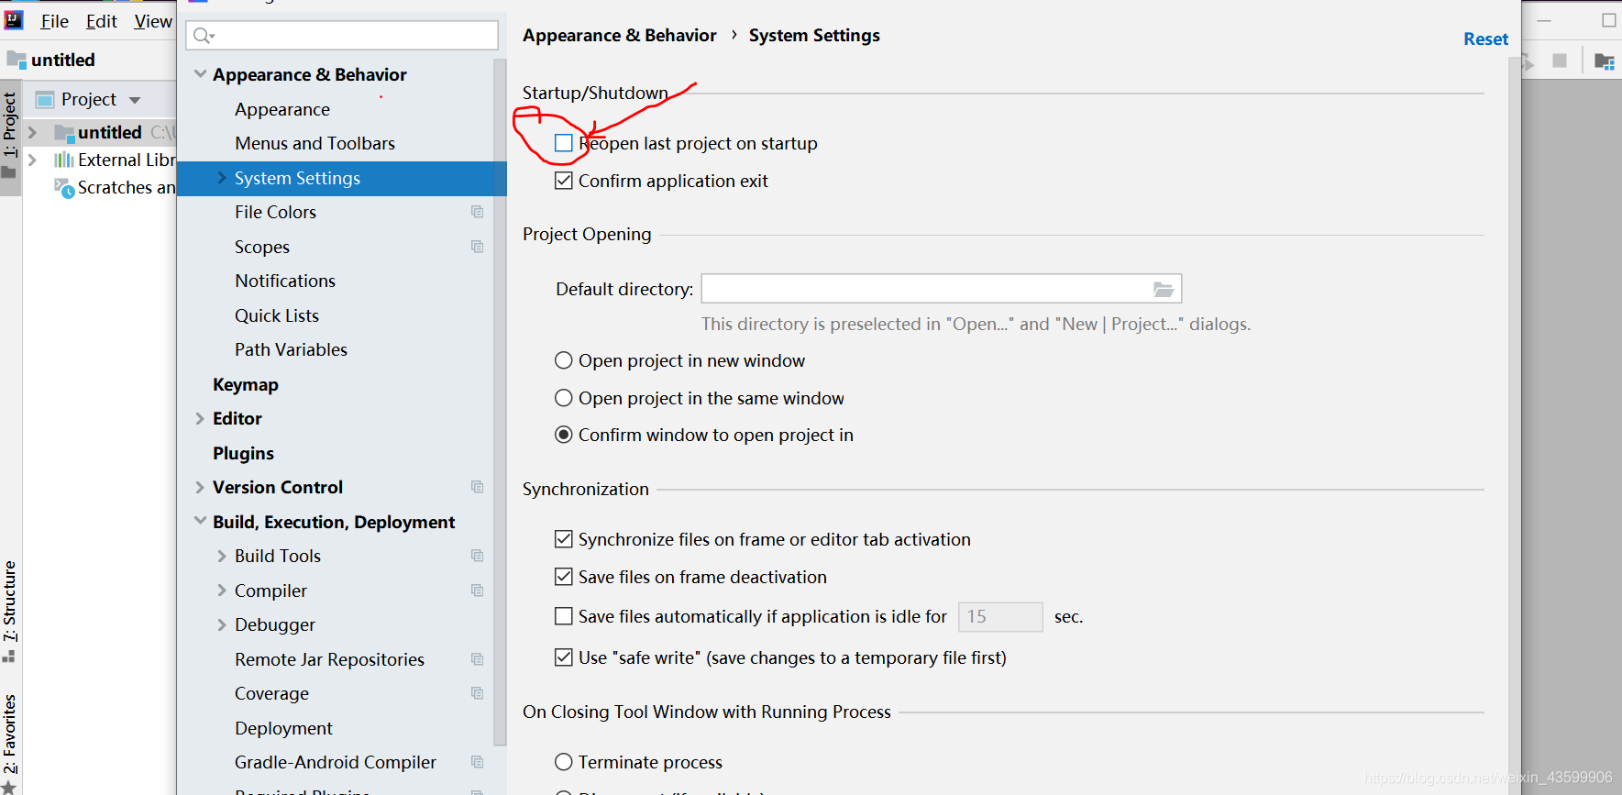Screen dimensions: 1622x795
Task: Click the Stop icon in main toolbar
Action: [1559, 61]
